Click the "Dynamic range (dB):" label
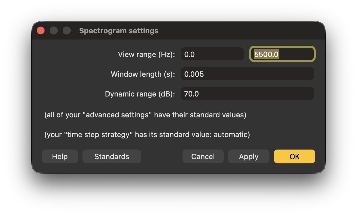This screenshot has width=357, height=215. pyautogui.click(x=140, y=94)
